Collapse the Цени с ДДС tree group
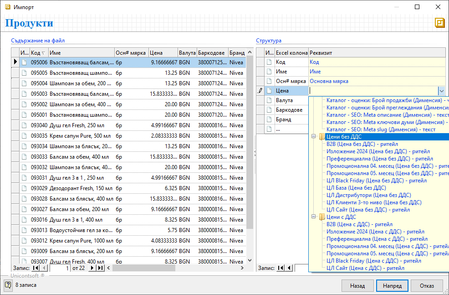The width and height of the screenshot is (449, 295). point(314,217)
